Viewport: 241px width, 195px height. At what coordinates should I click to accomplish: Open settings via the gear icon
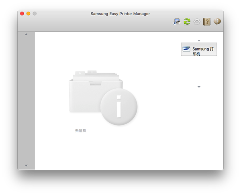(197, 22)
